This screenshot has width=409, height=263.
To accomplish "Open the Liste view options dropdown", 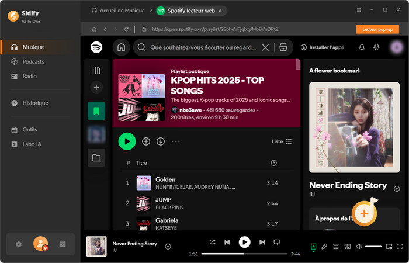I will [x=282, y=141].
